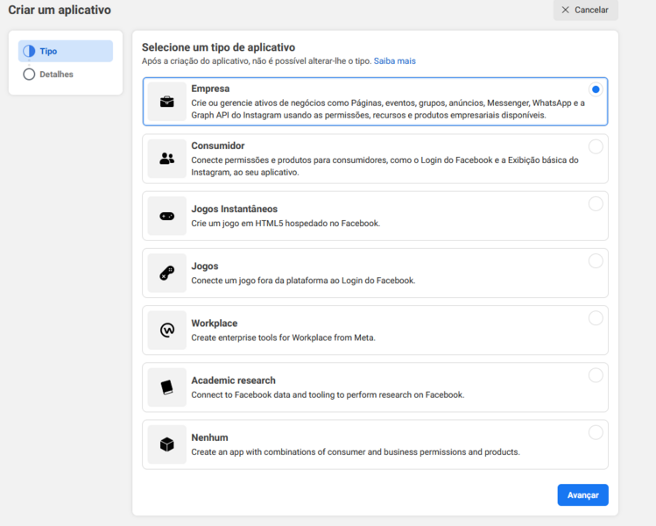Click the 'Criar um aplicativo' page title
Screen dimensions: 656x526
(x=60, y=10)
